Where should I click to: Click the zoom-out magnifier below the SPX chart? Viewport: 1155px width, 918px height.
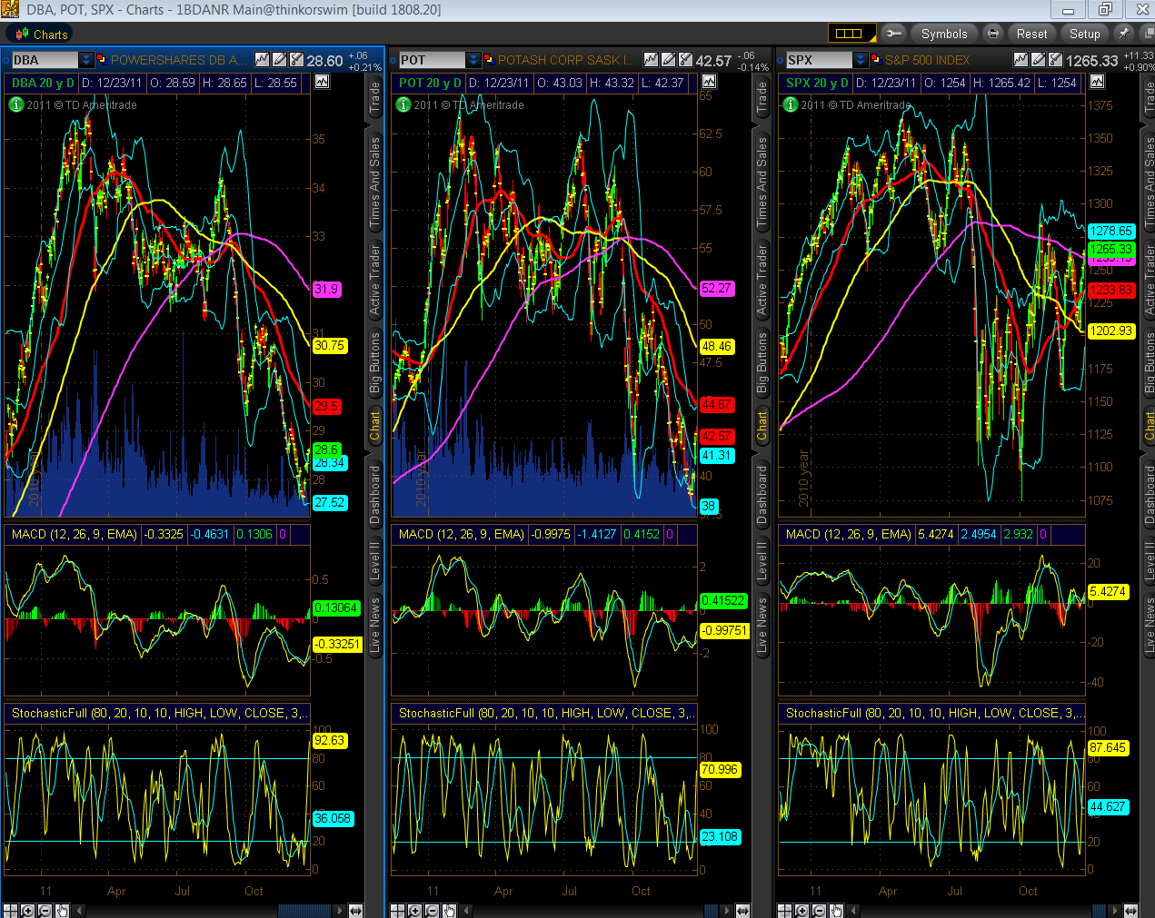[x=819, y=911]
